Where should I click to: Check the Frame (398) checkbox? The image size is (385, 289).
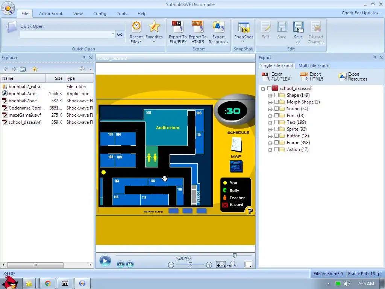click(276, 143)
